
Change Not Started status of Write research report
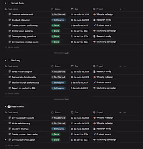click(x=58, y=71)
